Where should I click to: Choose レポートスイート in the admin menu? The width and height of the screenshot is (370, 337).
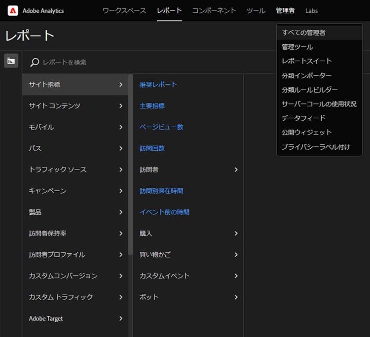[319, 61]
